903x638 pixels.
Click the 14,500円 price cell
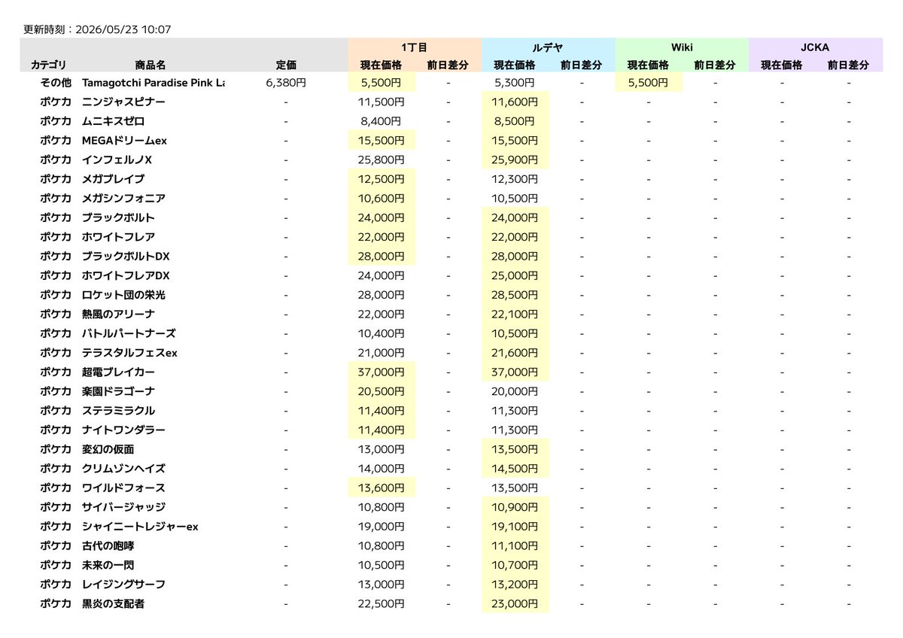point(515,469)
